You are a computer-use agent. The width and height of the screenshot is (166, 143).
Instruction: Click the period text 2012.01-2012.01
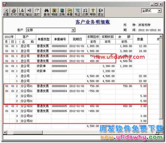[149, 30]
